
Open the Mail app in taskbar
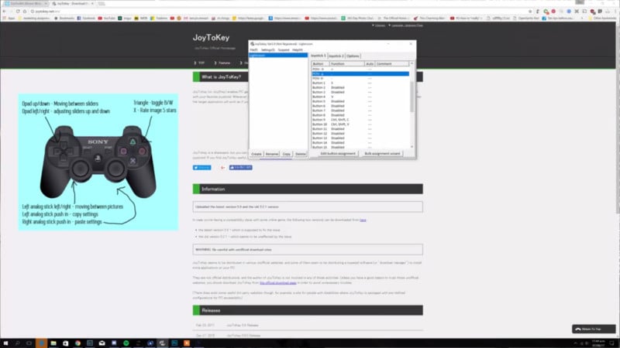pyautogui.click(x=102, y=343)
